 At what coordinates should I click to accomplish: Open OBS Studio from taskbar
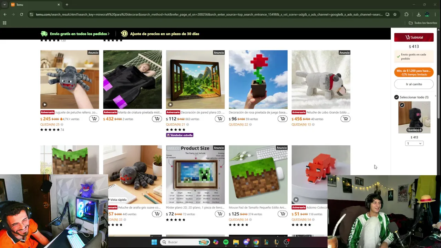(x=286, y=242)
